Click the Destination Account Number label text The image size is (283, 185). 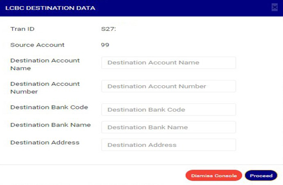[x=45, y=88]
